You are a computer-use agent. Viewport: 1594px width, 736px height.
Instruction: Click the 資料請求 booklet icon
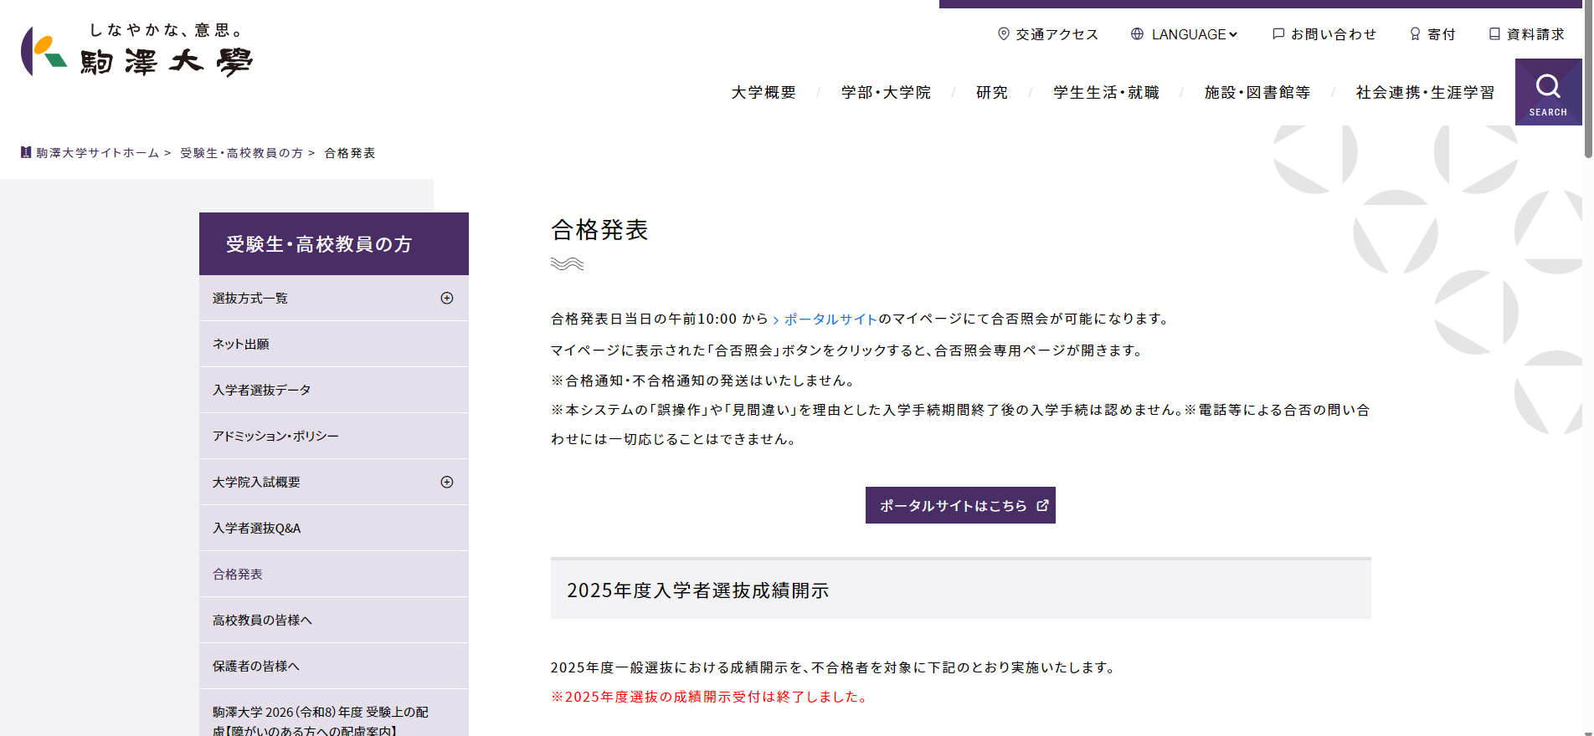click(x=1494, y=33)
